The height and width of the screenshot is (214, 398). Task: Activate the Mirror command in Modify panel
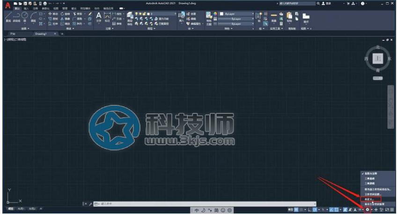[65, 19]
